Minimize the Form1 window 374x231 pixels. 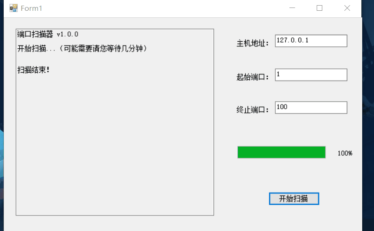(x=292, y=8)
